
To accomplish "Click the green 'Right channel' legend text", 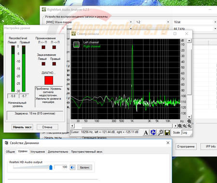I will pos(92,46).
